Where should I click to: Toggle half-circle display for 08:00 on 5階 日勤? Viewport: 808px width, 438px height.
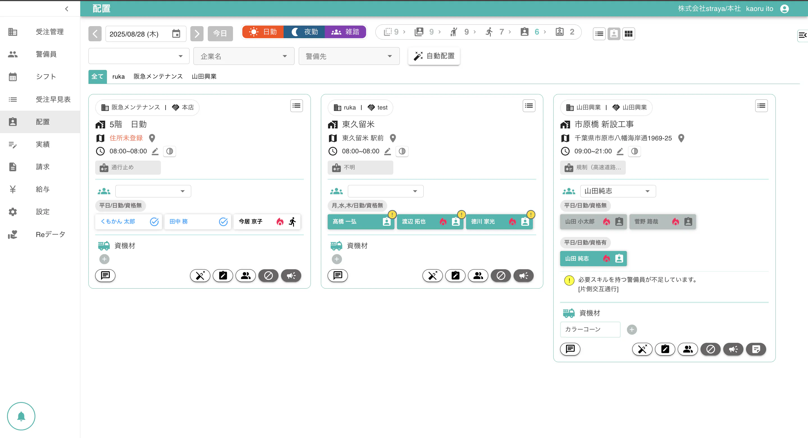pos(169,151)
